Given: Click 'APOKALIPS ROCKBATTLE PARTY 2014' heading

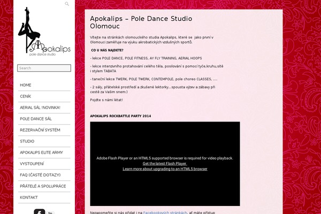Looking at the screenshot, I should [120, 116].
